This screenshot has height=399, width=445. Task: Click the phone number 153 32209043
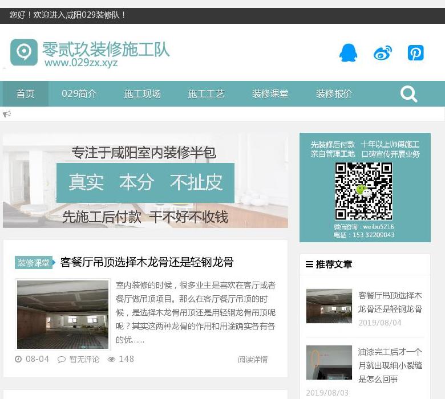tap(373, 235)
